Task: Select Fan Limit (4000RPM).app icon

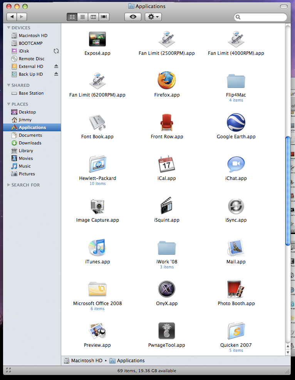Action: click(x=236, y=39)
